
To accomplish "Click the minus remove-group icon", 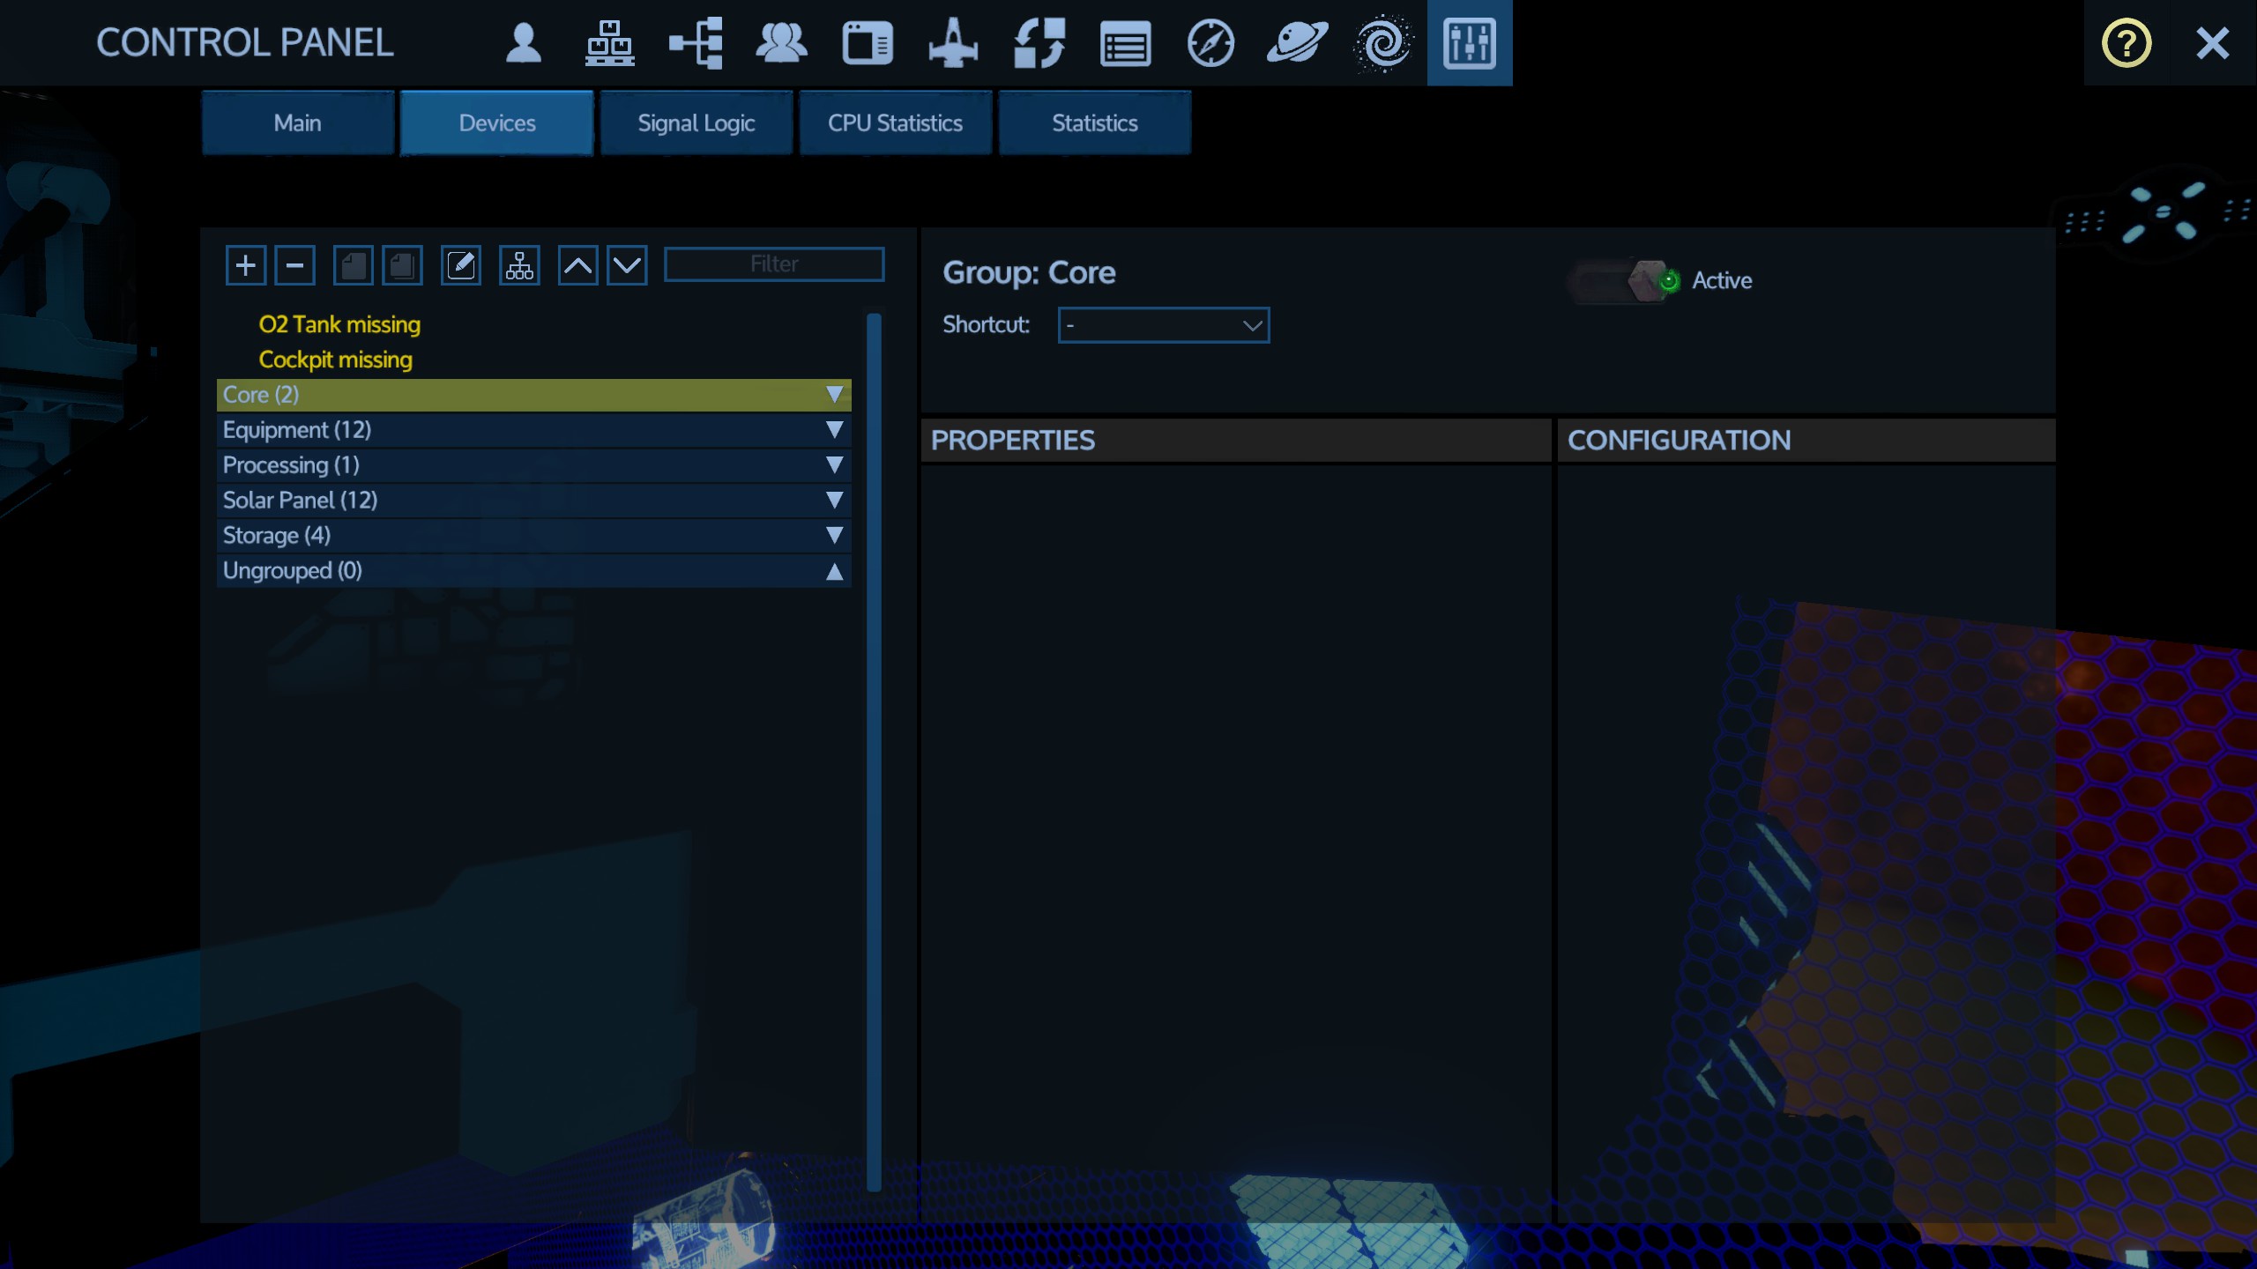I will pos(294,265).
